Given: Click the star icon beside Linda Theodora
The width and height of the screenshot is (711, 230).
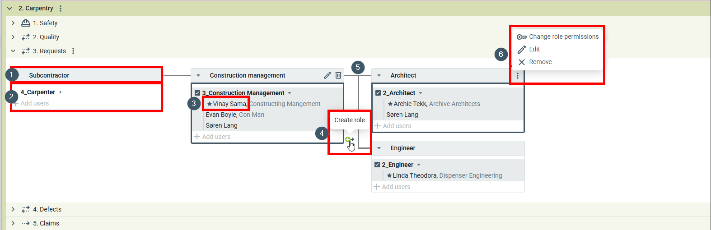Looking at the screenshot, I should [389, 175].
